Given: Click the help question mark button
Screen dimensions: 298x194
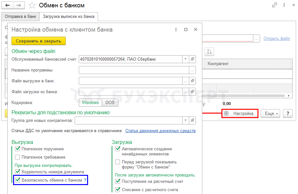Looking at the screenshot, I should click(x=288, y=114).
